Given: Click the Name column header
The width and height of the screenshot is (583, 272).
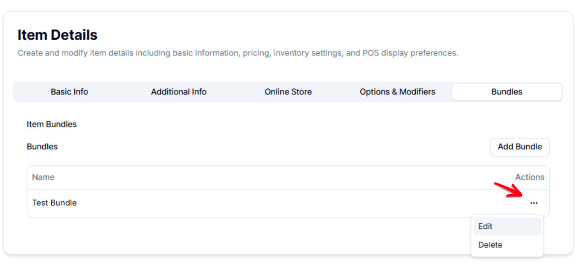Looking at the screenshot, I should [x=43, y=177].
